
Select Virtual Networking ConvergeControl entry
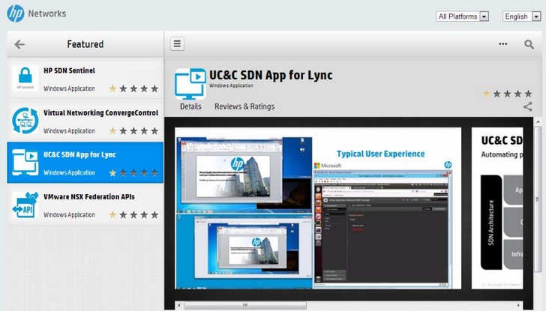point(85,121)
